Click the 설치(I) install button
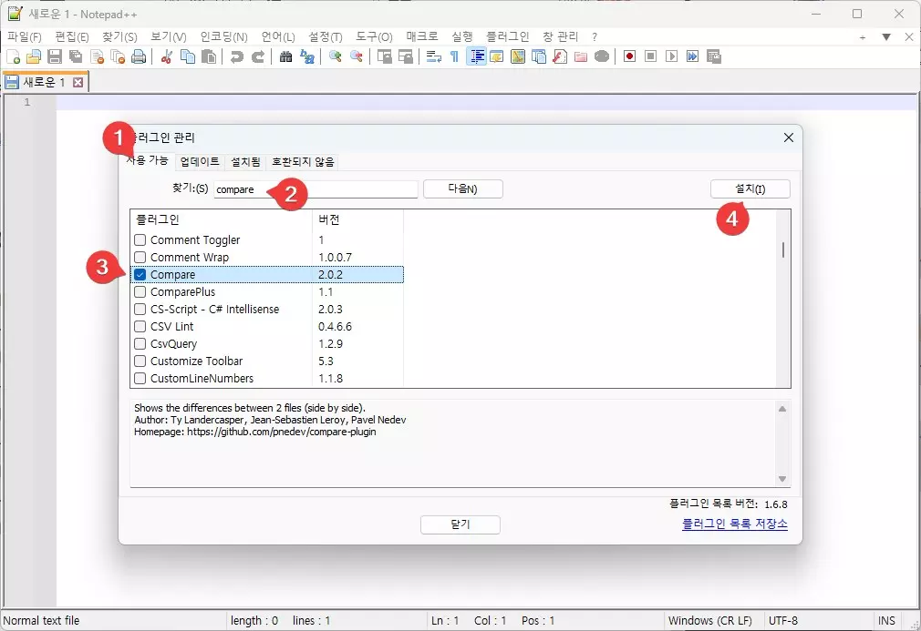This screenshot has height=631, width=921. pos(750,188)
